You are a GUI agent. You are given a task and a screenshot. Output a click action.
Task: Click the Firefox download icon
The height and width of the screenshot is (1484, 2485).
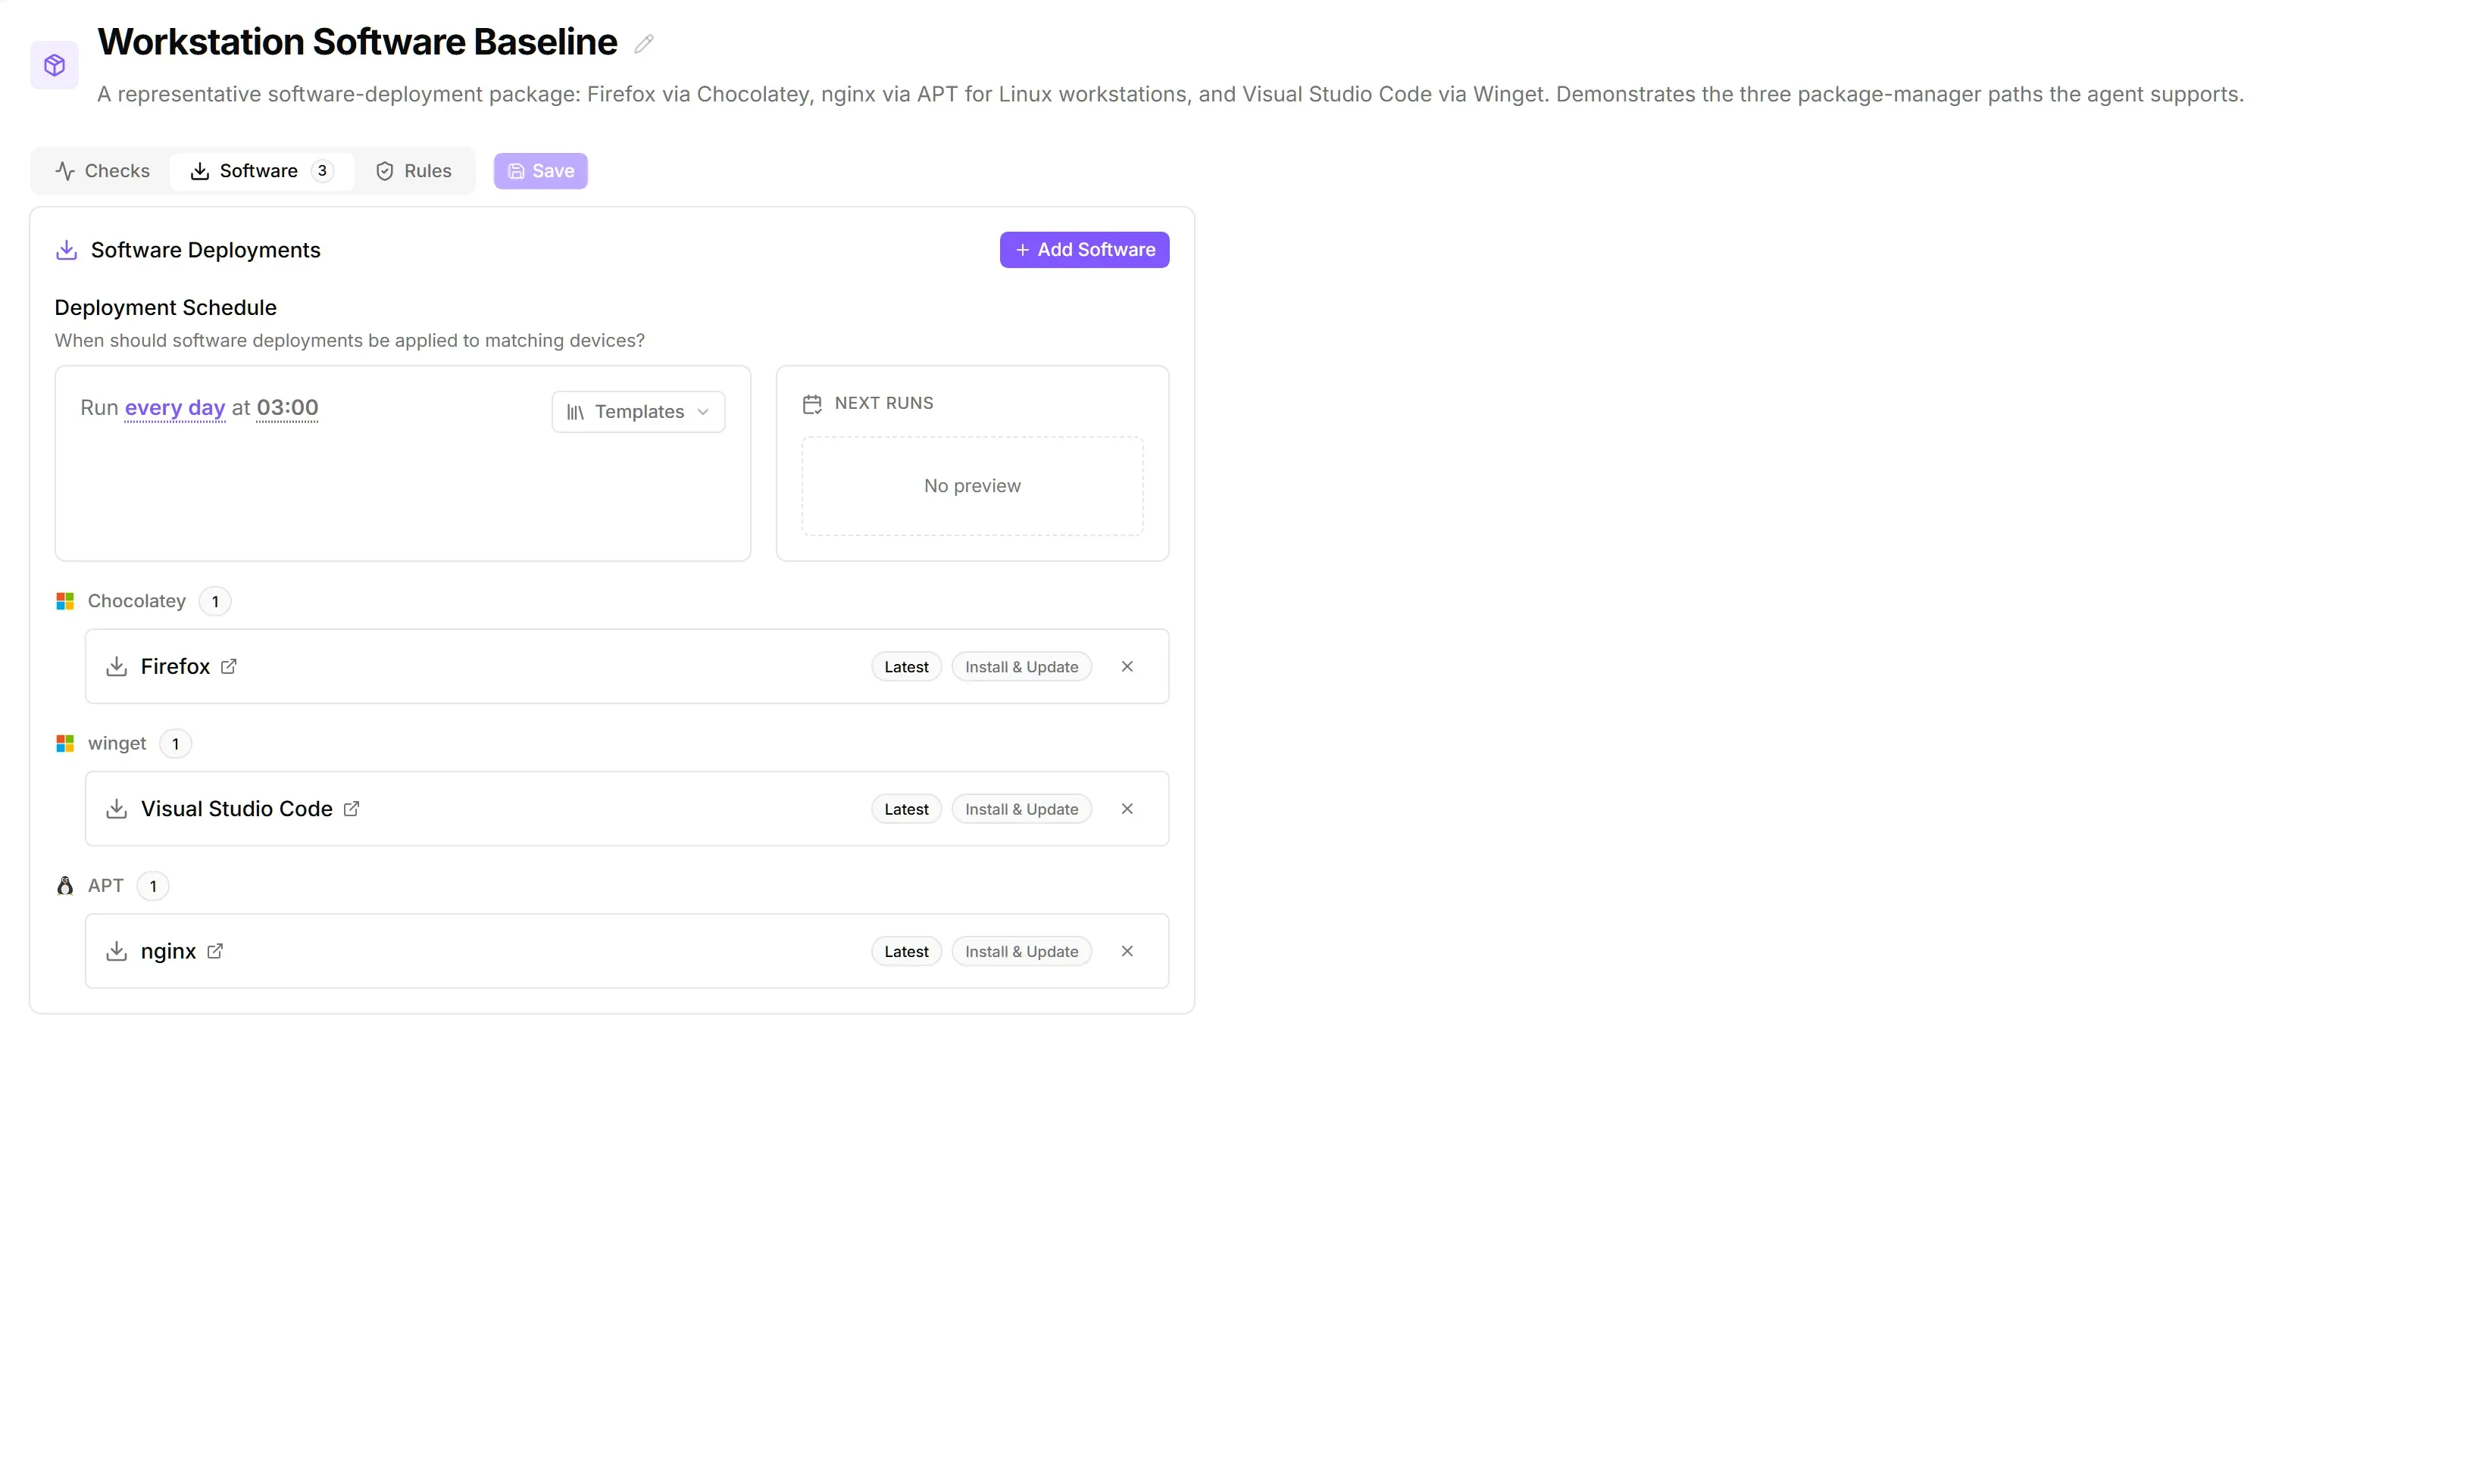(116, 666)
